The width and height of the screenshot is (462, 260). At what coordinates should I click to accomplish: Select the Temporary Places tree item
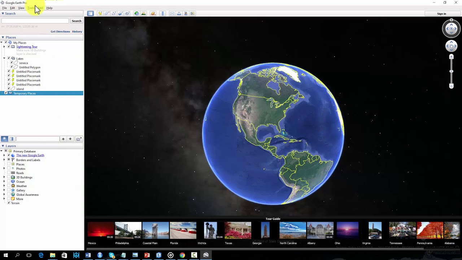[x=42, y=93]
